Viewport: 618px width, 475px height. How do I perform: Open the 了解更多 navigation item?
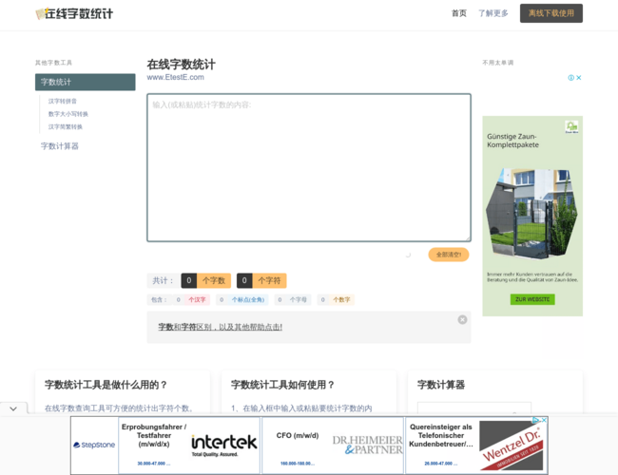[x=492, y=13]
